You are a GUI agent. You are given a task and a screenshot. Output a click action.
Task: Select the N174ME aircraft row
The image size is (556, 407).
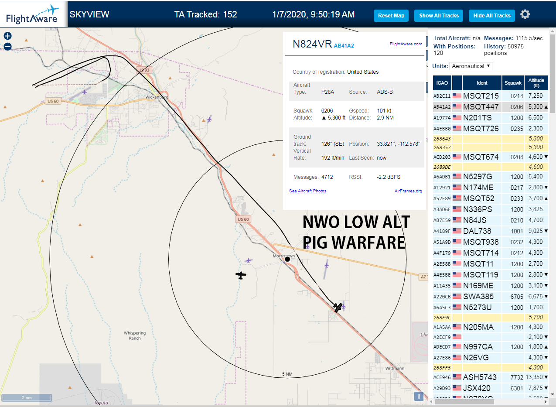491,187
